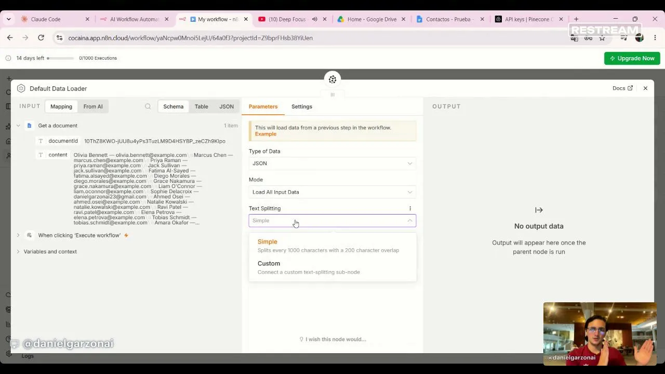The height and width of the screenshot is (374, 665).
Task: Click the documentId value text
Action: [155, 141]
